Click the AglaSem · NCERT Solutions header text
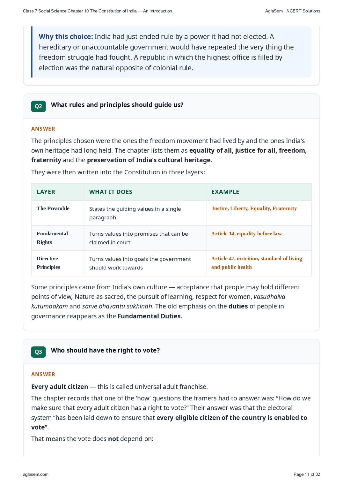The image size is (343, 486). pyautogui.click(x=293, y=11)
